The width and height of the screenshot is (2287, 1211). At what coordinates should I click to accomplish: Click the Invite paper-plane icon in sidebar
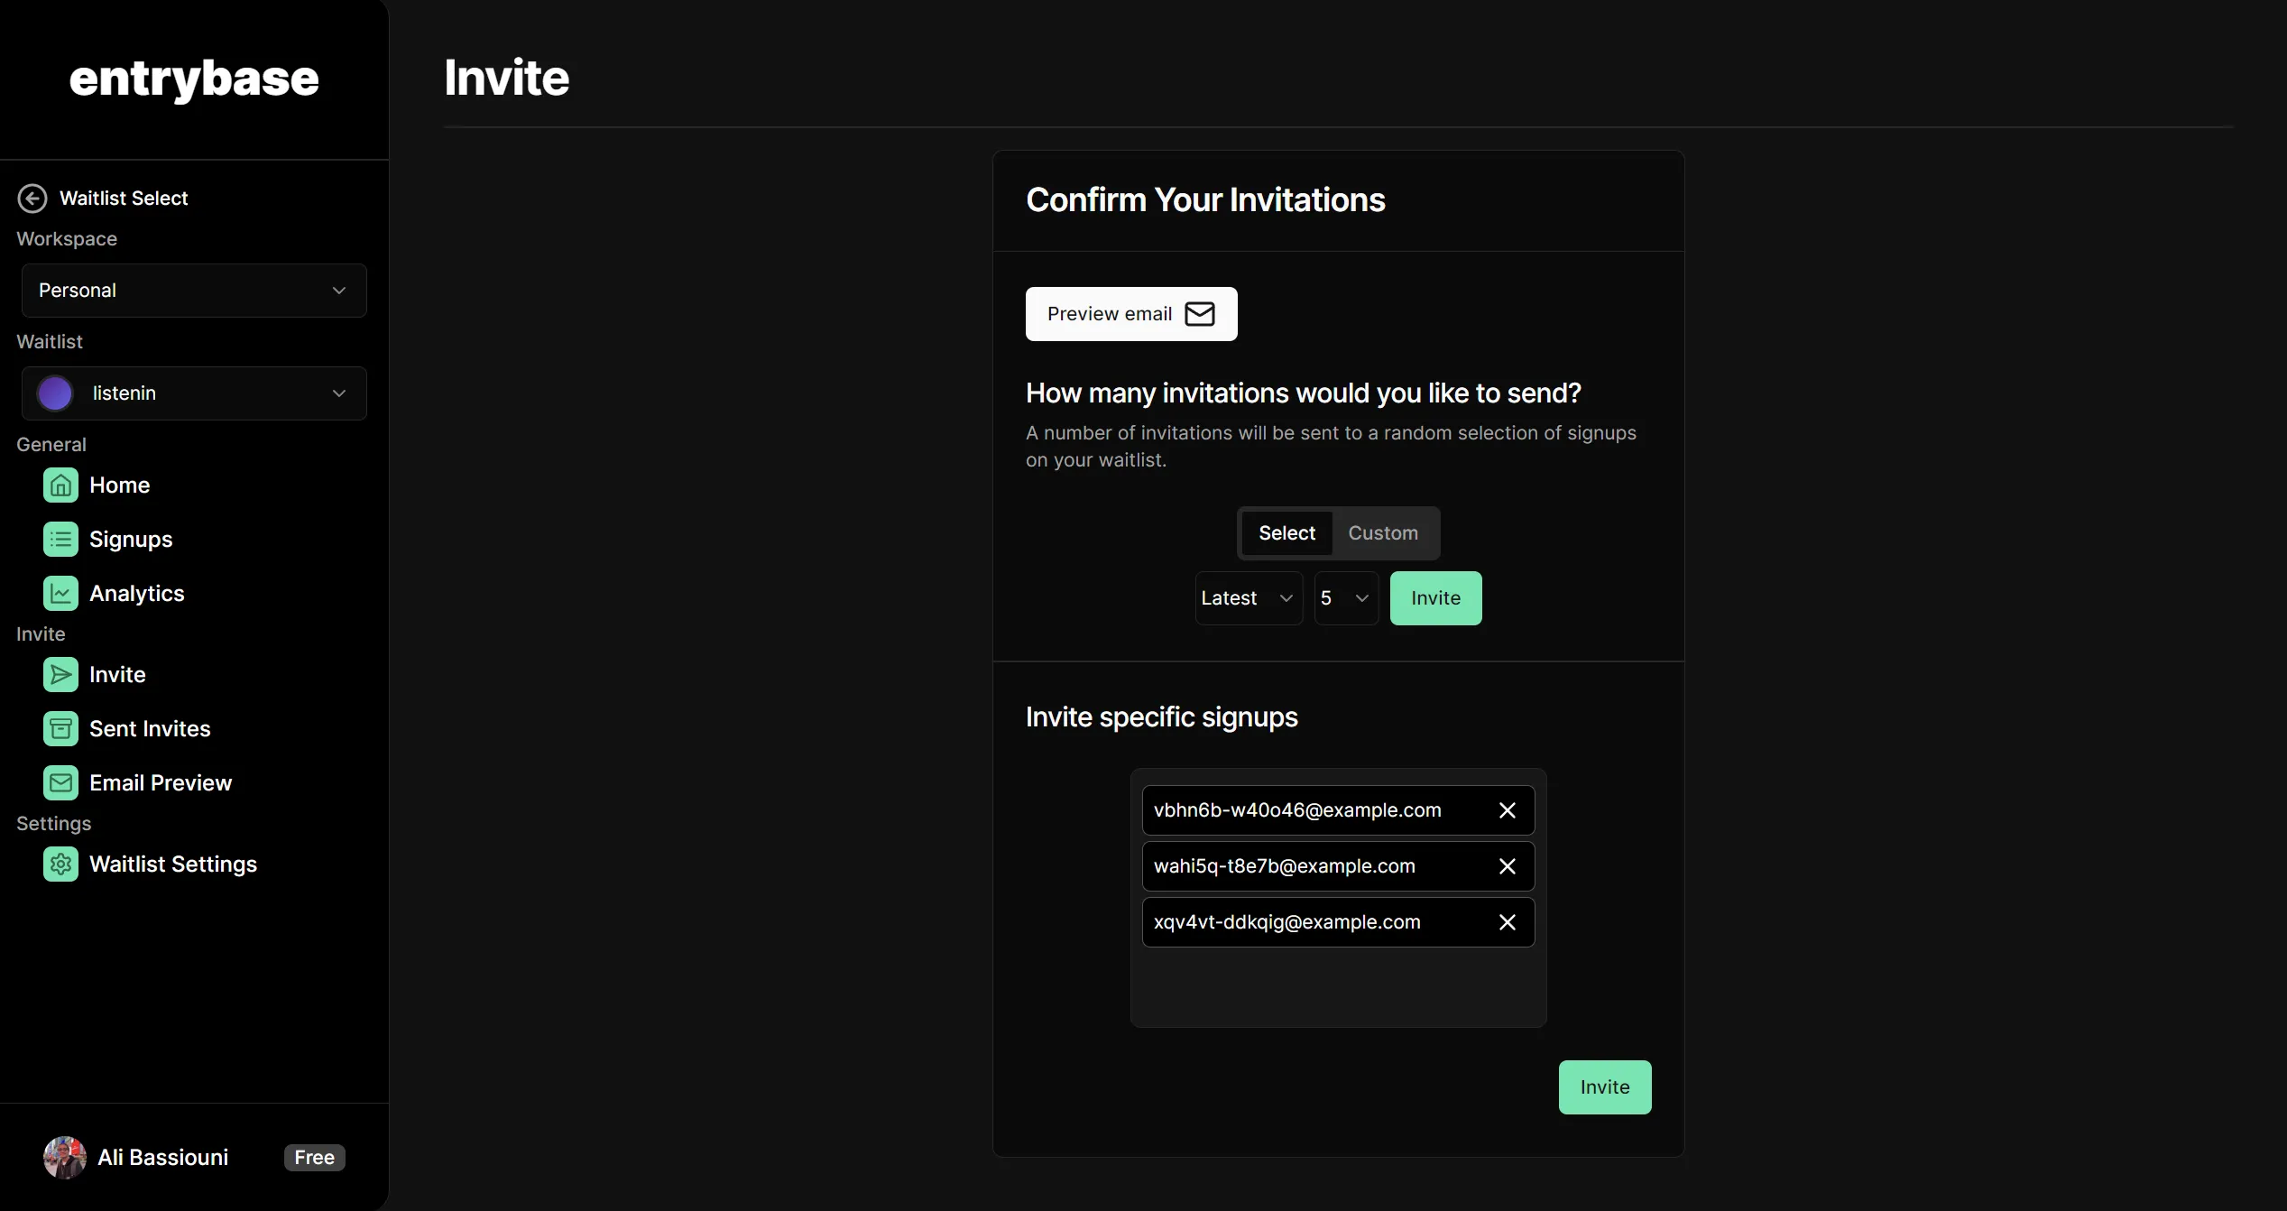[x=60, y=675]
